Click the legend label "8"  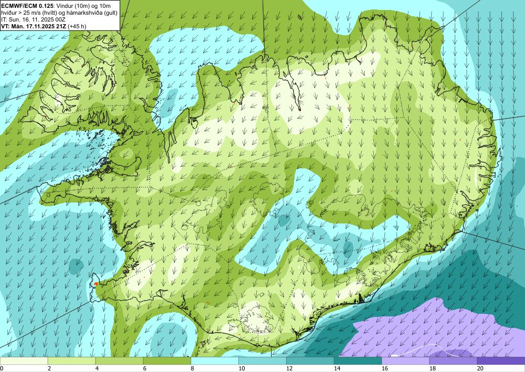193,369
